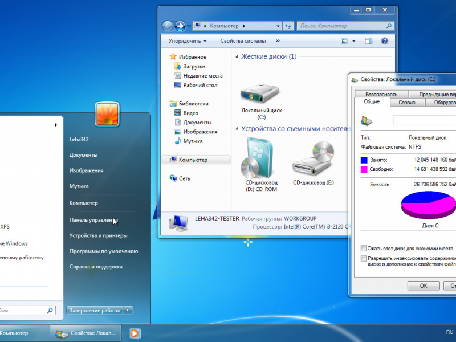Expand arrow after Компьютер in address bar

(x=244, y=26)
